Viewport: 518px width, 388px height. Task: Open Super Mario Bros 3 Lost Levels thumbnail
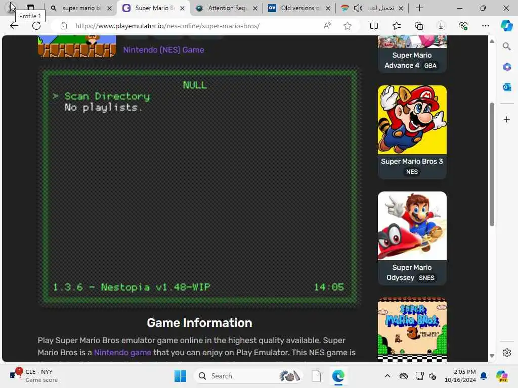412,329
